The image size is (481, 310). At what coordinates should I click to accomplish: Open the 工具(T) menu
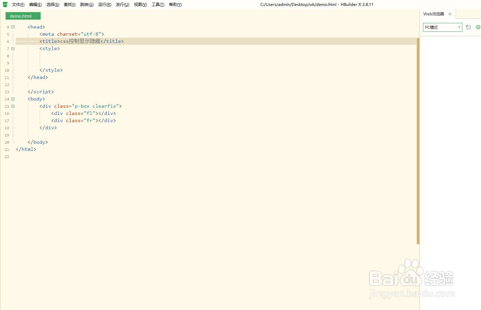[x=158, y=5]
